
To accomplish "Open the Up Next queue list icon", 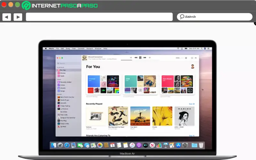I will [x=196, y=58].
